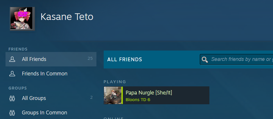Viewport: 273px width, 119px height.
Task: Open the Kasane Teto profile name link
Action: click(67, 17)
